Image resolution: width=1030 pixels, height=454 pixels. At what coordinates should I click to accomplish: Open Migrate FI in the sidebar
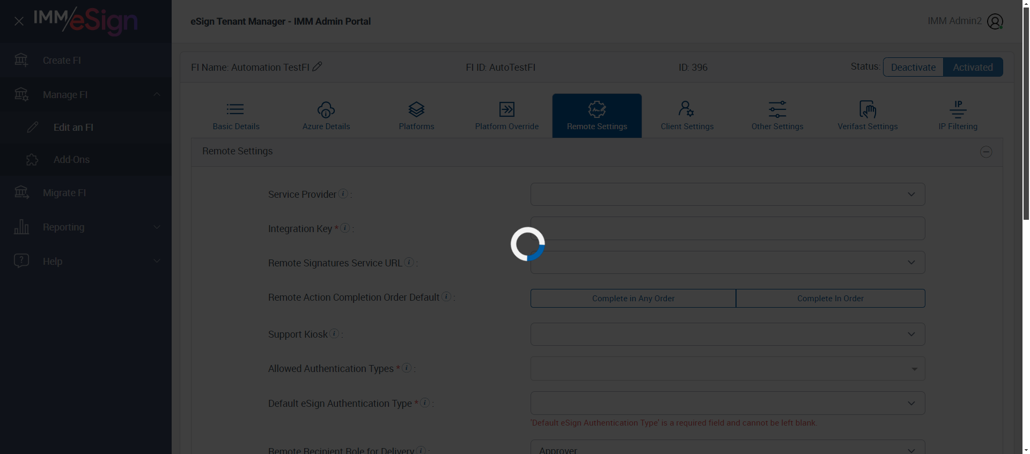[x=86, y=192]
